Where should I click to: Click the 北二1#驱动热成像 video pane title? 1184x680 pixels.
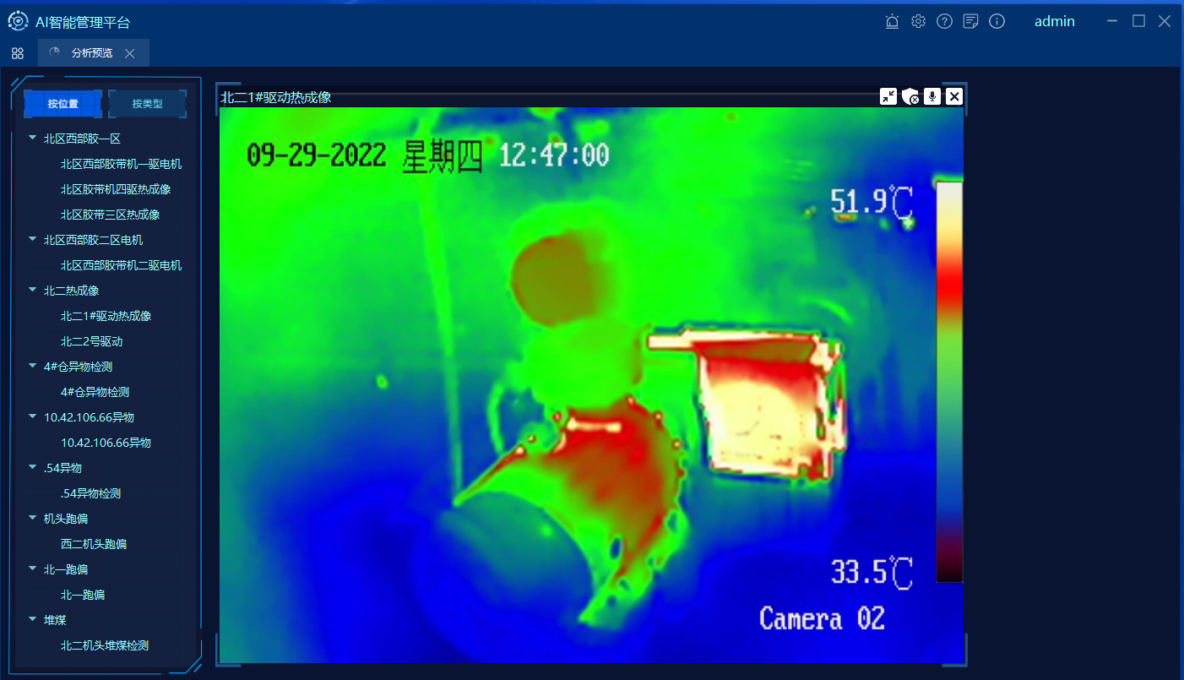coord(275,97)
